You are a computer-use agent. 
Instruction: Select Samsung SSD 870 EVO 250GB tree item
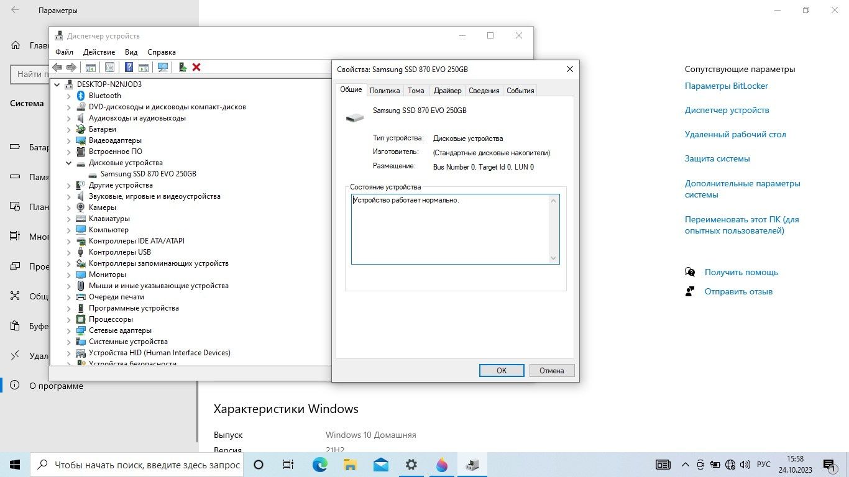148,174
